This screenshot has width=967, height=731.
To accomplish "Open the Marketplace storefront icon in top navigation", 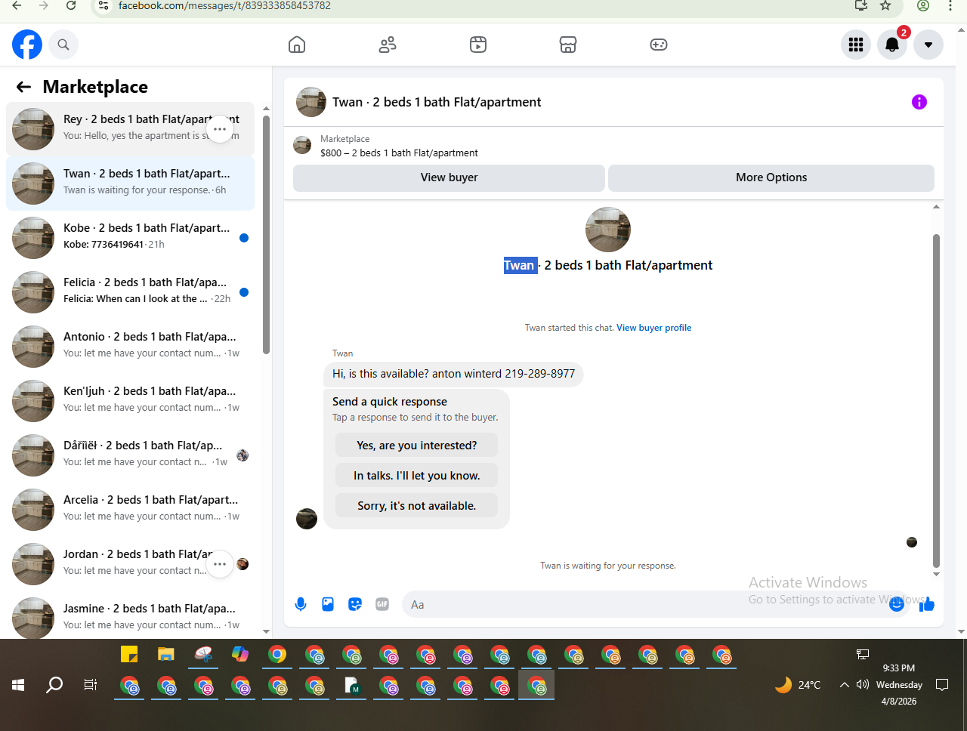I will (x=568, y=45).
